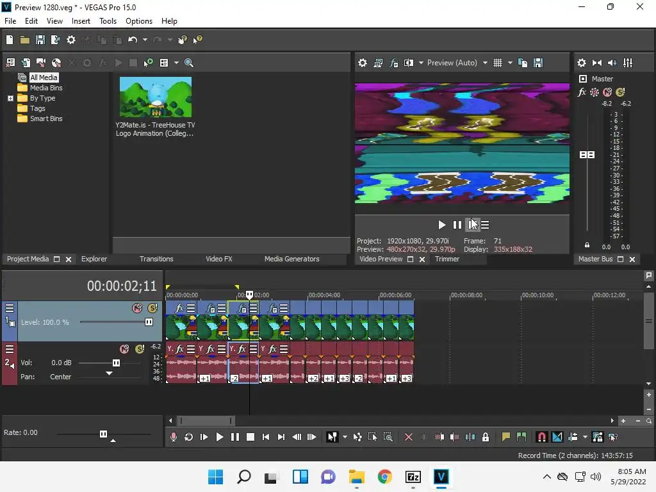Toggle Auto Ripple icon in timeline toolbar
The height and width of the screenshot is (492, 656).
[573, 437]
